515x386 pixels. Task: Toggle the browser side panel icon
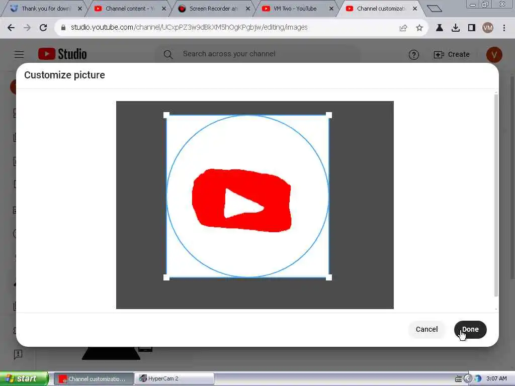472,28
